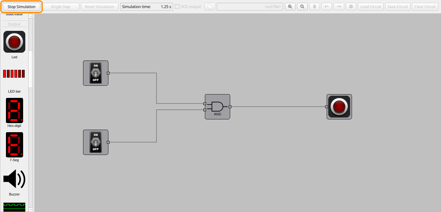Select the green waveform component in palette
The width and height of the screenshot is (441, 212).
pyautogui.click(x=14, y=207)
